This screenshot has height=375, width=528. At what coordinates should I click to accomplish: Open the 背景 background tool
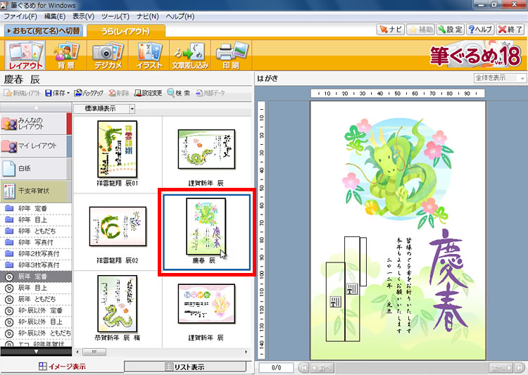pyautogui.click(x=66, y=55)
